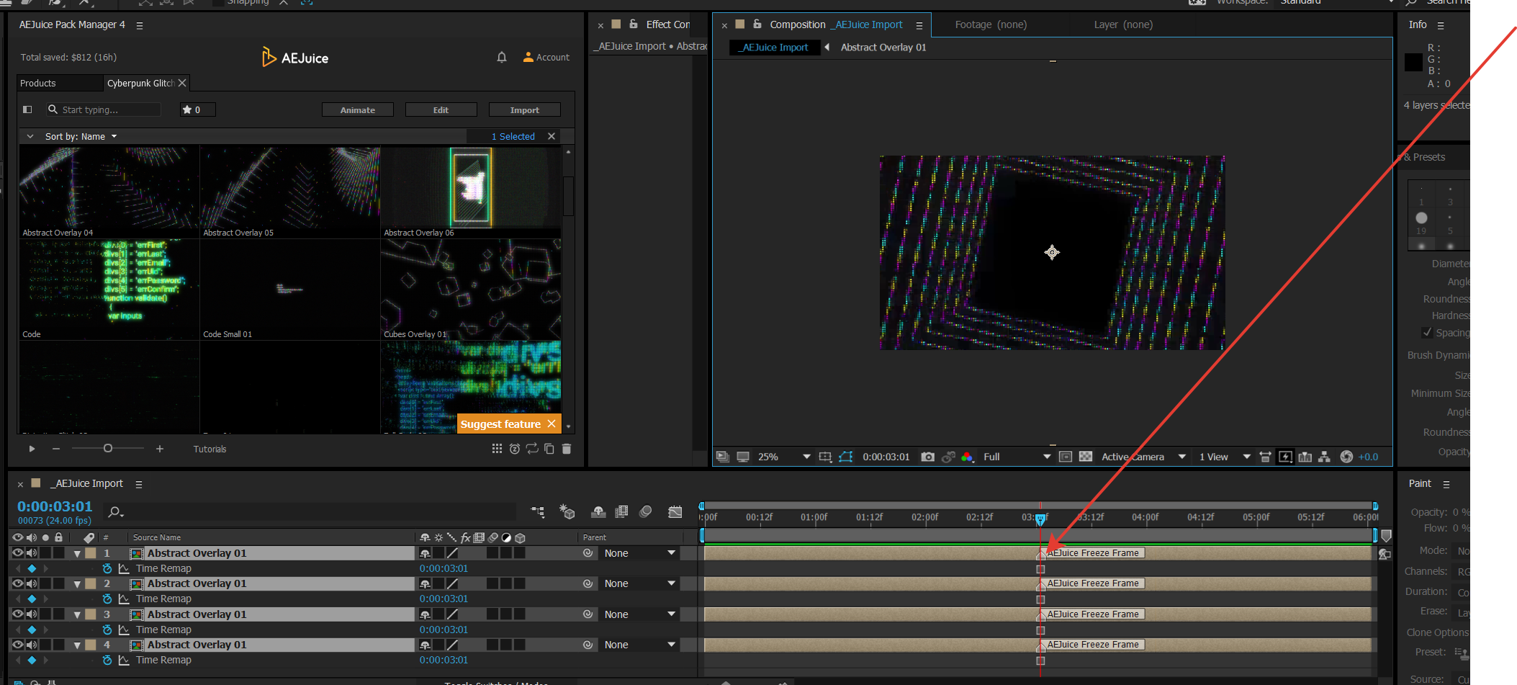
Task: Click the timeline search magnifier icon
Action: (x=114, y=512)
